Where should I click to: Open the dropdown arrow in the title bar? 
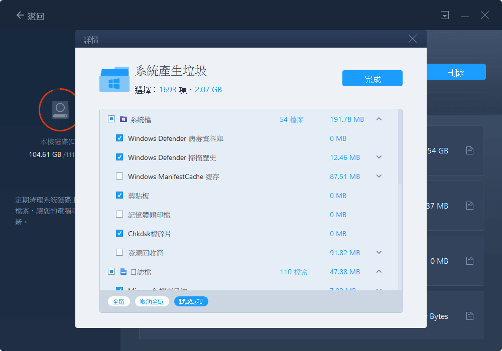click(x=445, y=15)
